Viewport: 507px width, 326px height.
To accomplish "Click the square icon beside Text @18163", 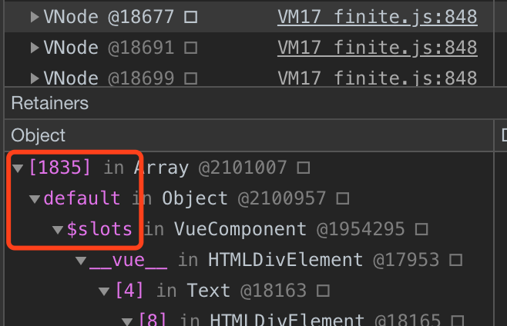I will (x=323, y=291).
